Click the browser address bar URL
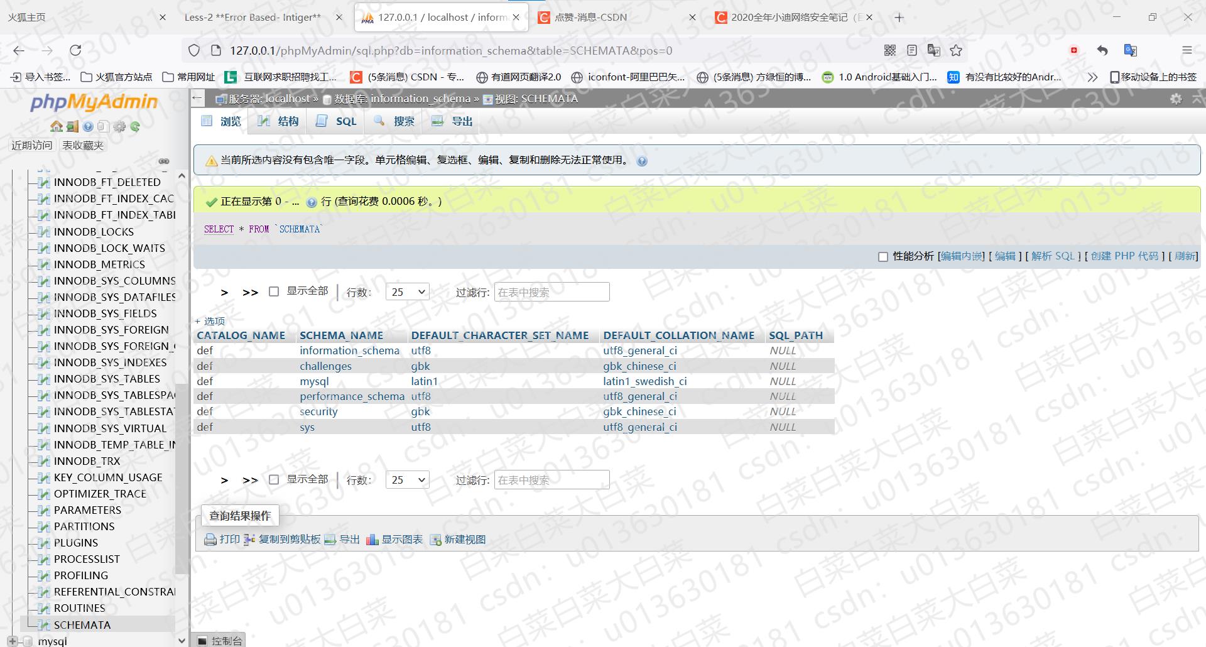Screen dimensions: 1206x647 (451, 51)
